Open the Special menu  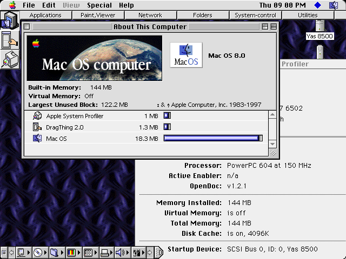point(99,5)
